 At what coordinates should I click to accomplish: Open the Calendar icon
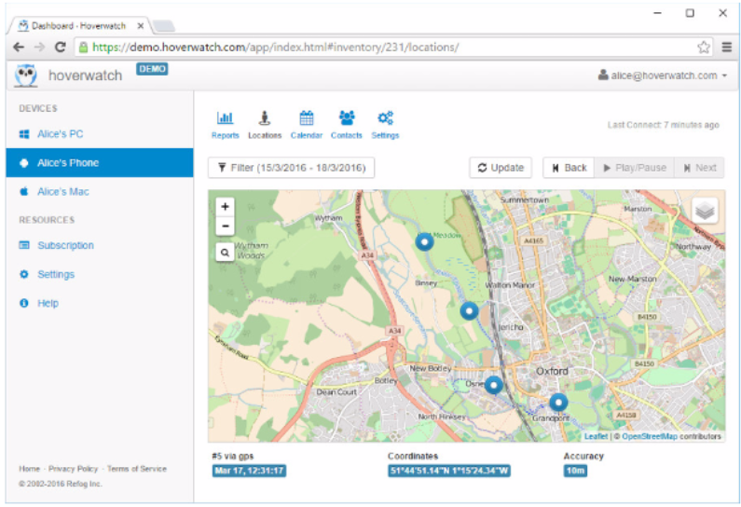tap(306, 118)
